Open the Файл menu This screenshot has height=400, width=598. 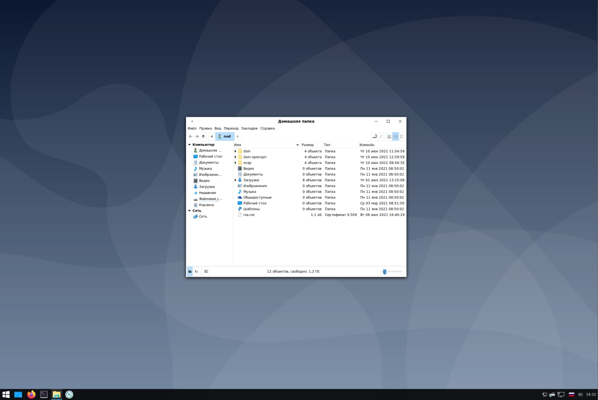[192, 128]
